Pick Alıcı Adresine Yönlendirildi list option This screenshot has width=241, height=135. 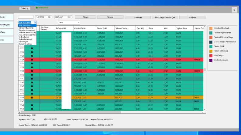pyautogui.click(x=27, y=35)
